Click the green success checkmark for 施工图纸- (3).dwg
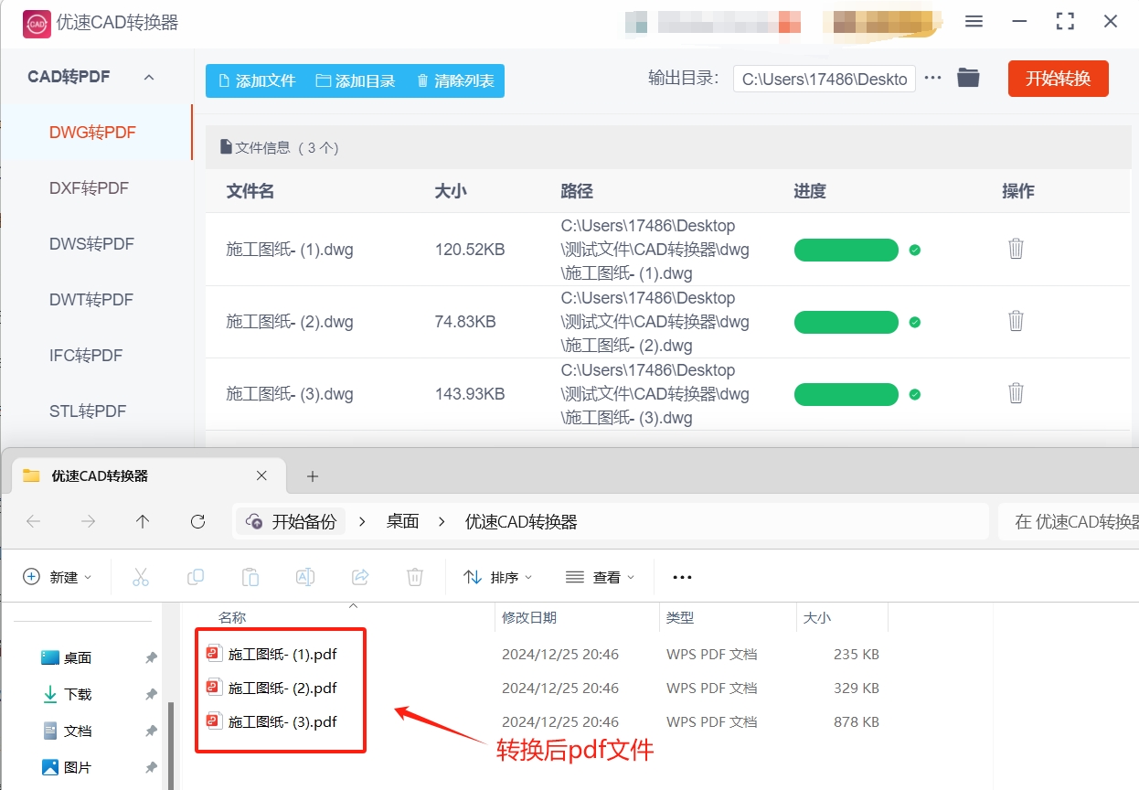Viewport: 1139px width, 790px height. tap(915, 392)
